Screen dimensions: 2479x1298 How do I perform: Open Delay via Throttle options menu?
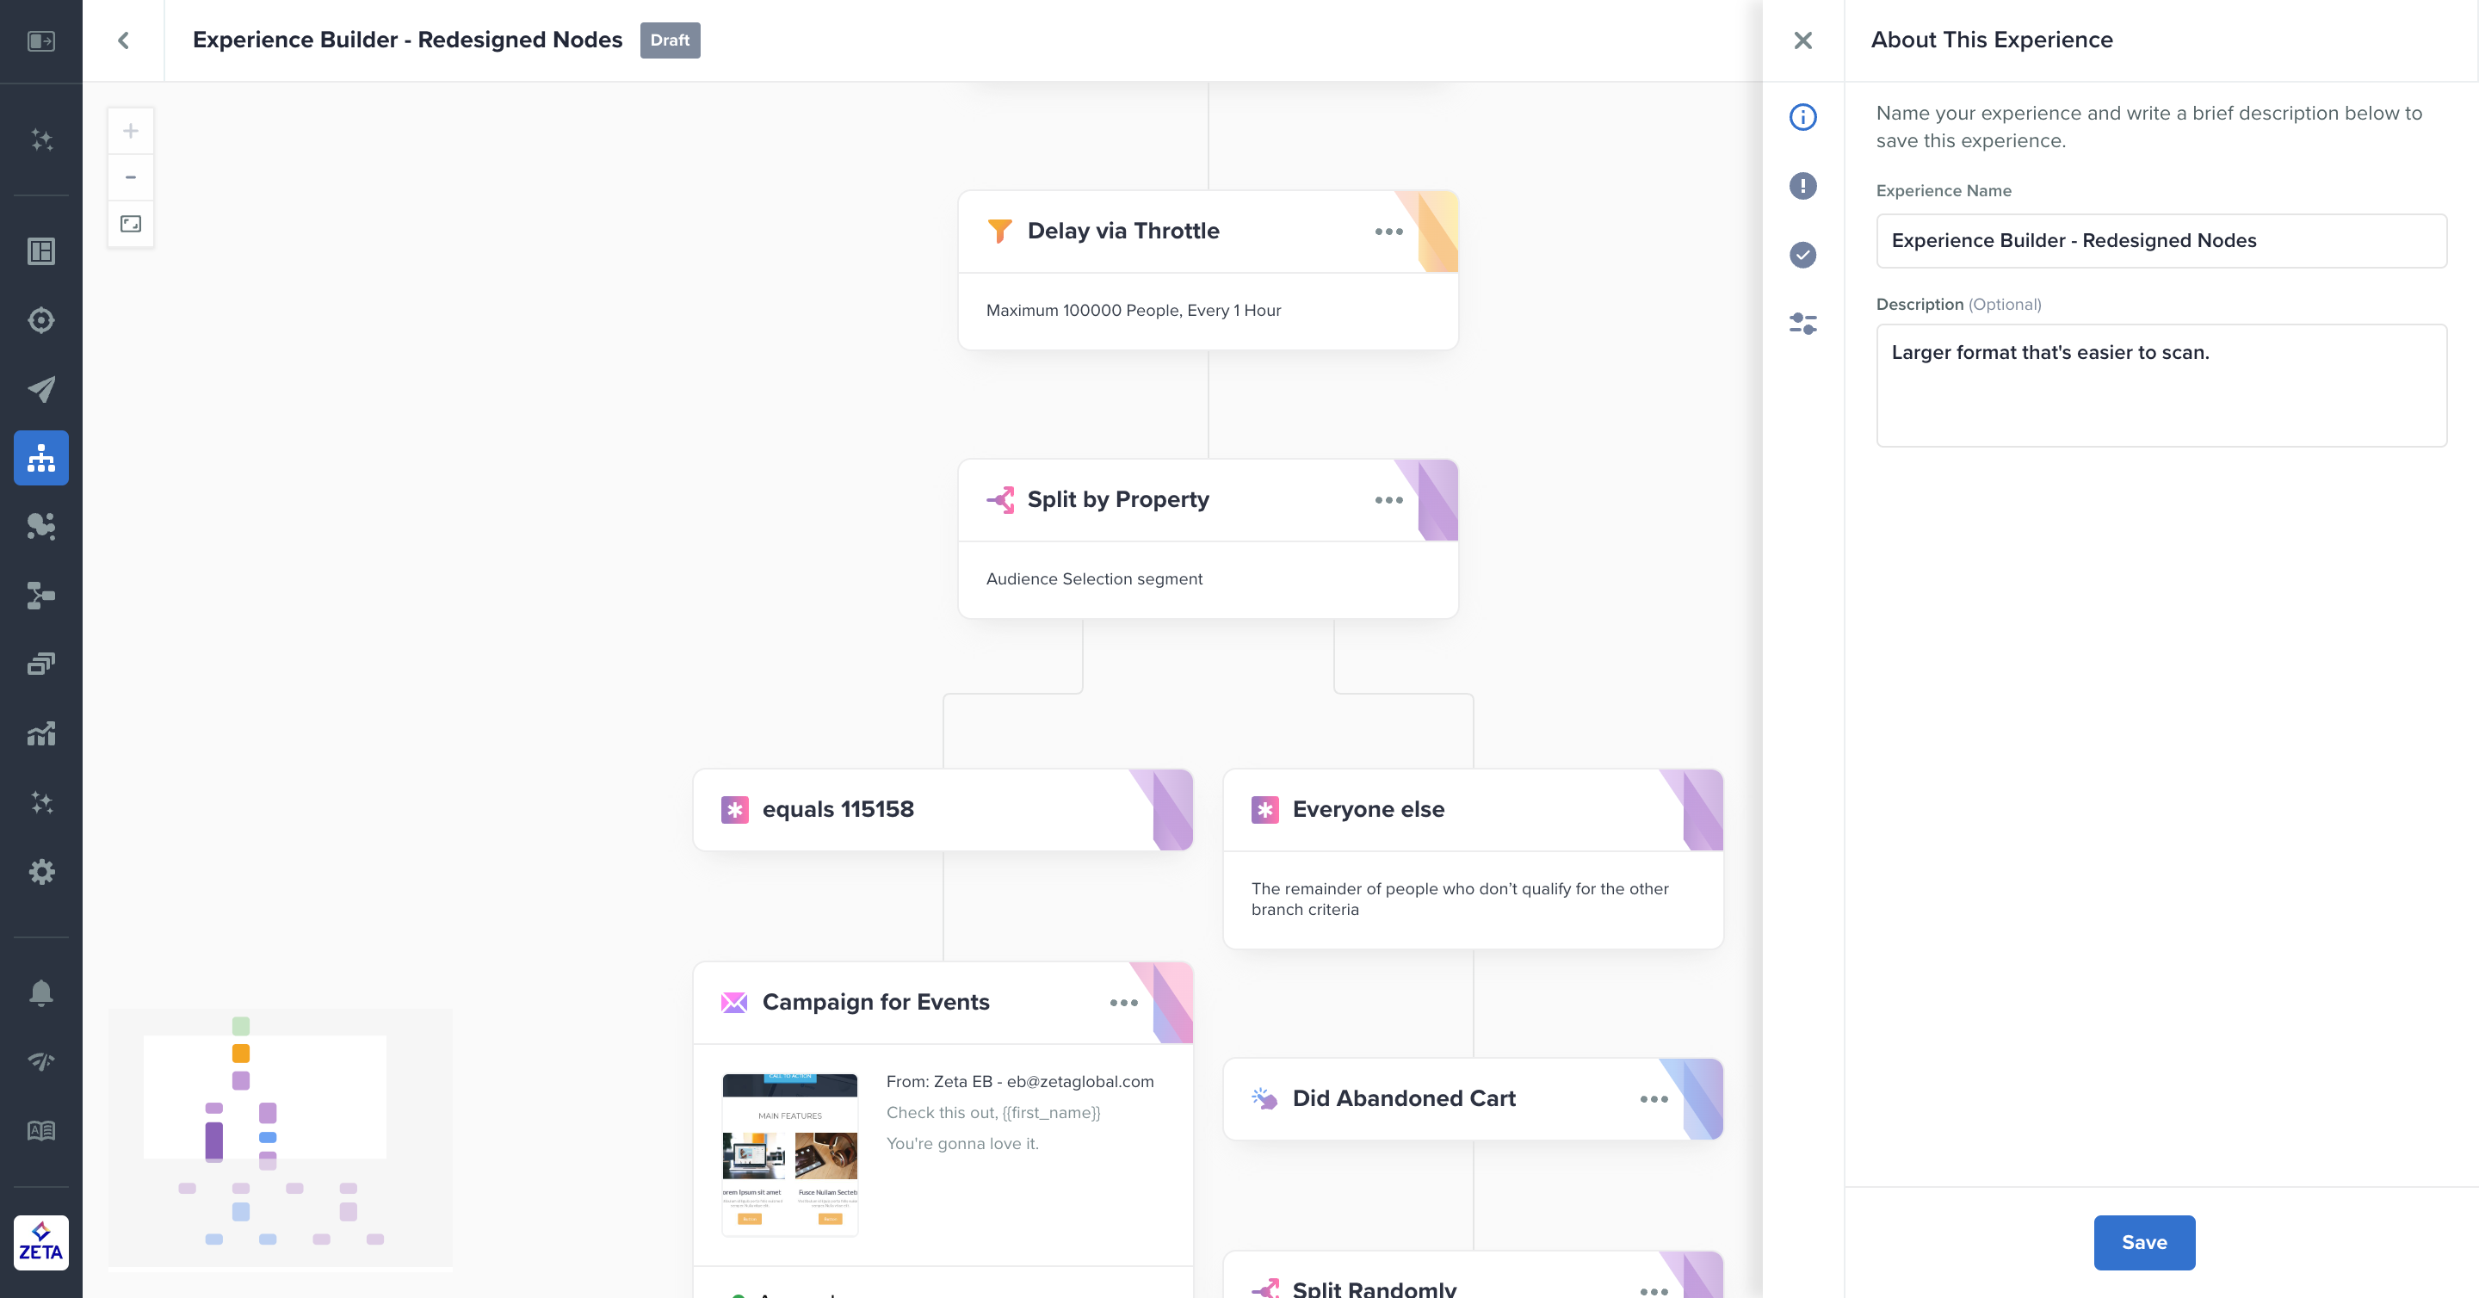click(x=1388, y=232)
